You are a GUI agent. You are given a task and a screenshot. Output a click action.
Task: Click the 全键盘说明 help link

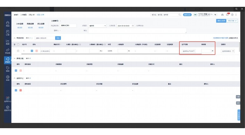(233, 38)
